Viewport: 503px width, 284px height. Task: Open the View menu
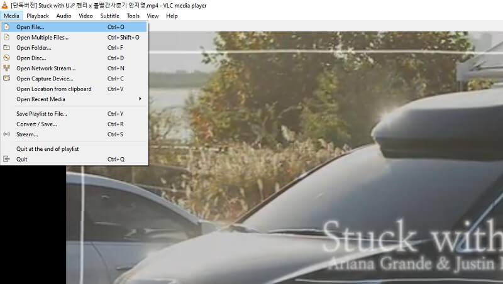coord(152,16)
